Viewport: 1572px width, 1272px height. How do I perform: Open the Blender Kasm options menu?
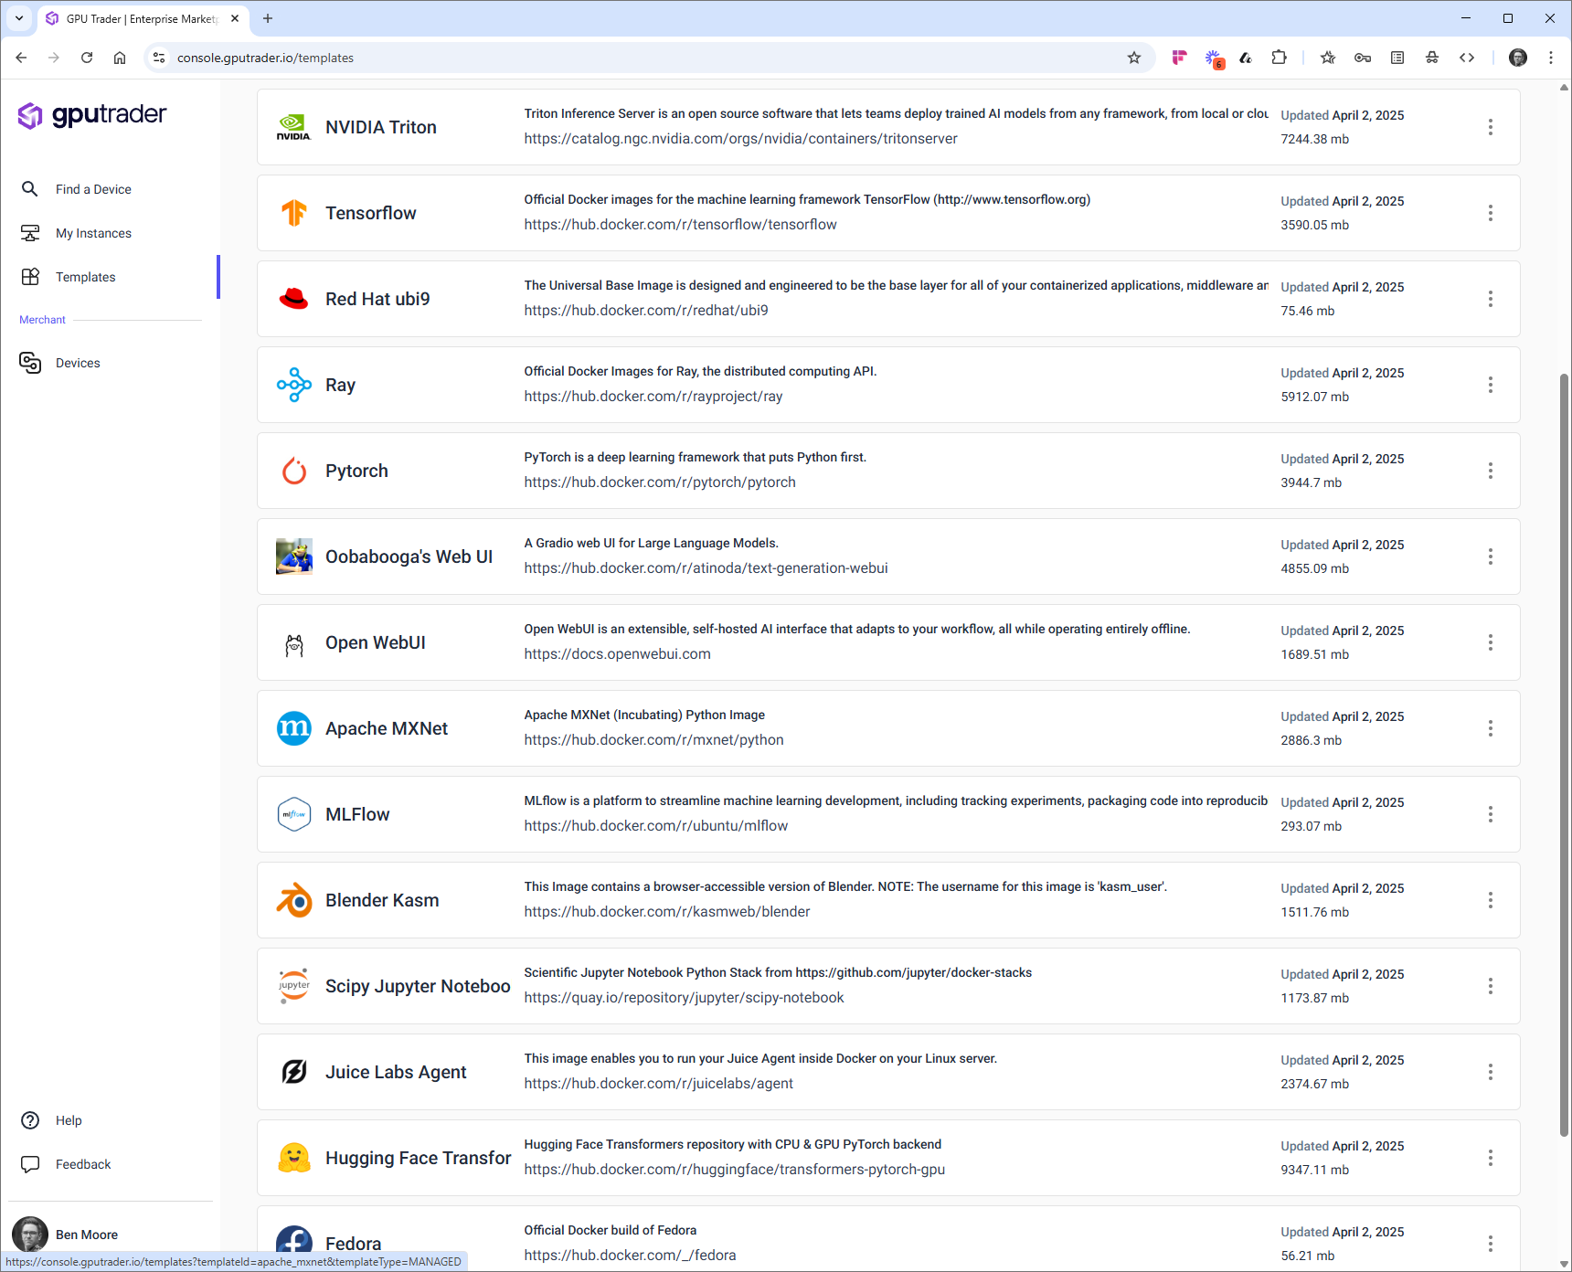pyautogui.click(x=1490, y=900)
